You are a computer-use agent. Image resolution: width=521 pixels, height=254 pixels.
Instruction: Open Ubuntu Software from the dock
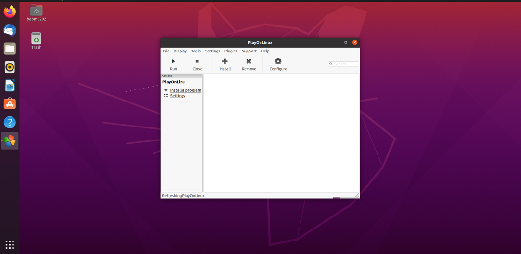tap(10, 104)
